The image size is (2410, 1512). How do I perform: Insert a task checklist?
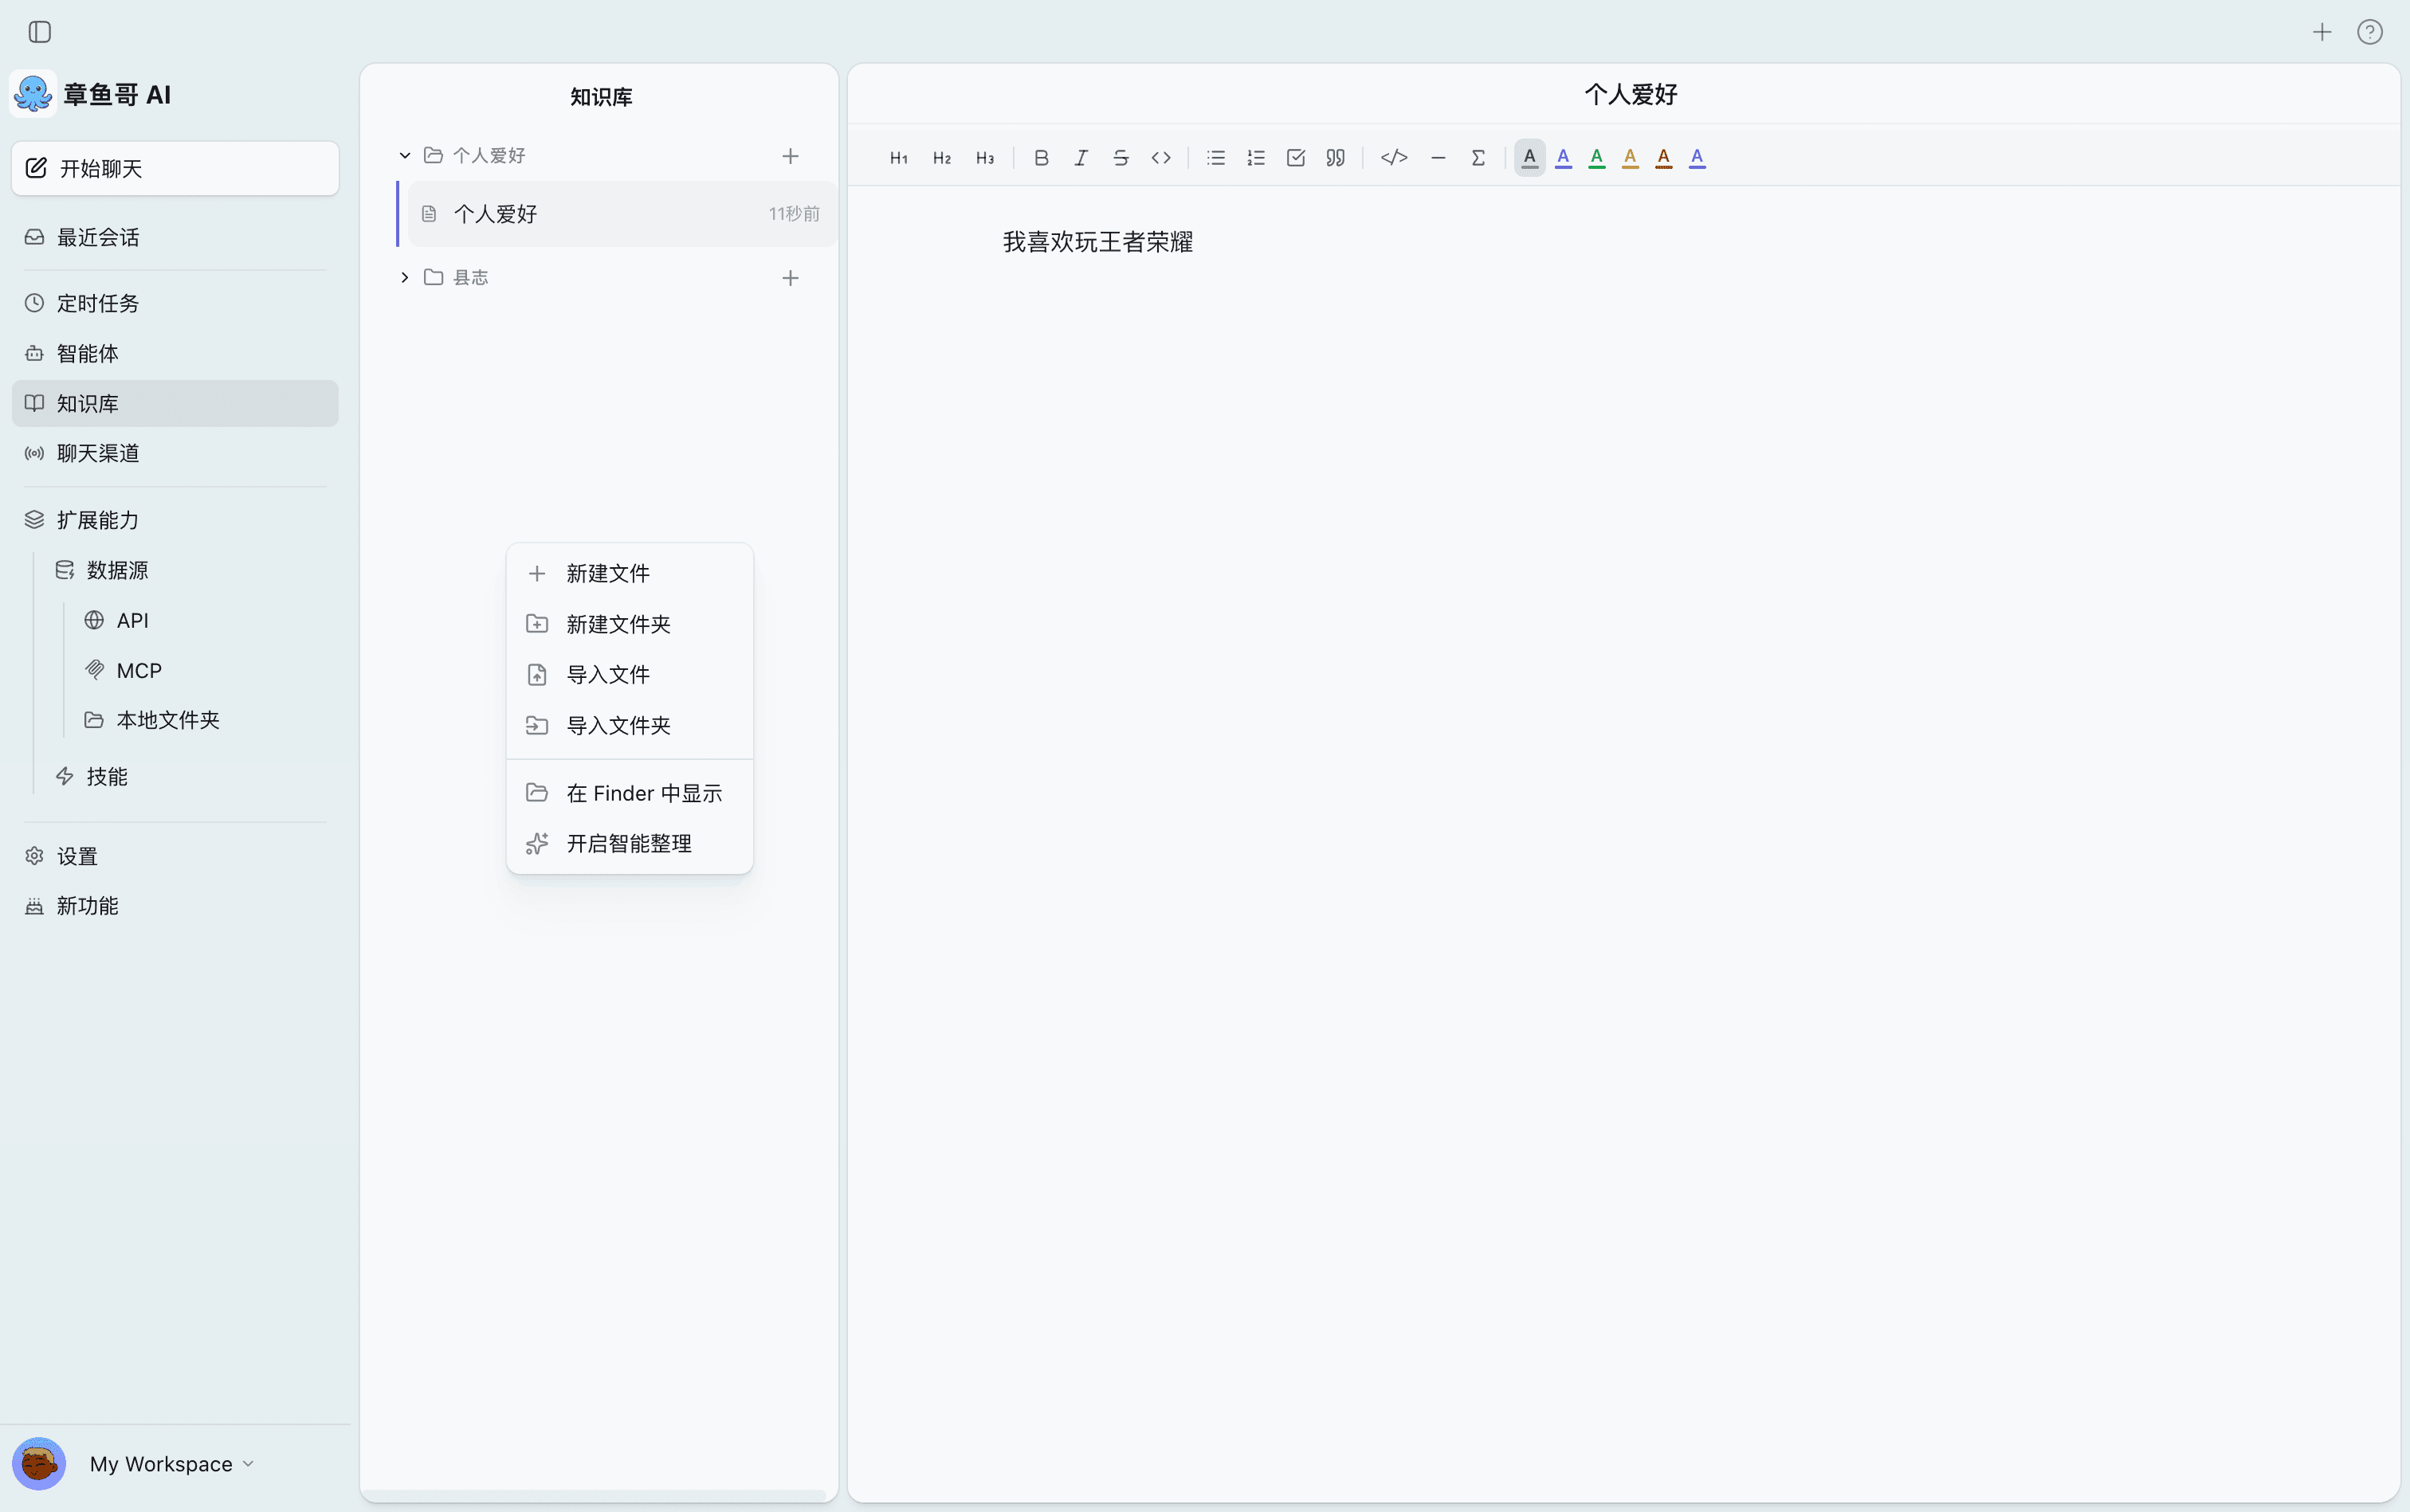pyautogui.click(x=1296, y=157)
